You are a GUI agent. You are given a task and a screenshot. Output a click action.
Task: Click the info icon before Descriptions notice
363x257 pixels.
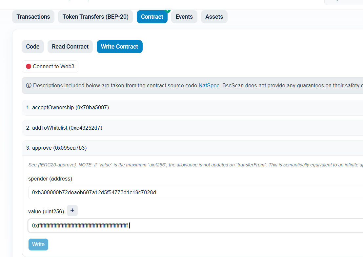[x=29, y=86]
